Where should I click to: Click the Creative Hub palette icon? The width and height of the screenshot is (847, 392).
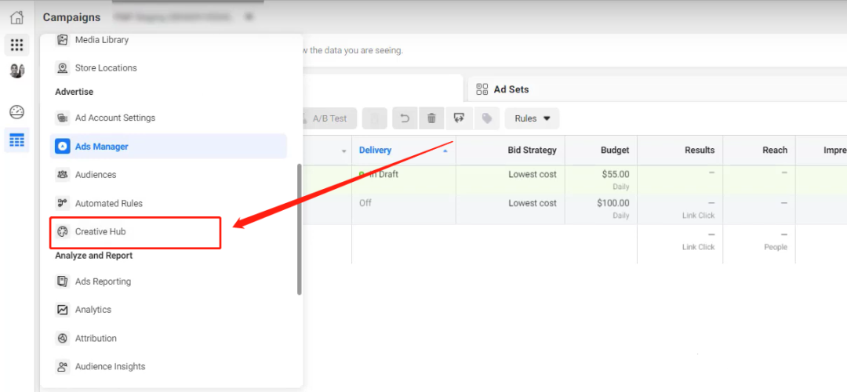tap(63, 232)
